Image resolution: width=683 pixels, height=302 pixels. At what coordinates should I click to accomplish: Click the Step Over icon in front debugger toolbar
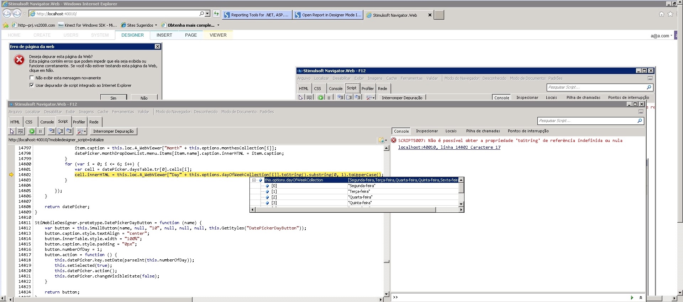[x=61, y=131]
